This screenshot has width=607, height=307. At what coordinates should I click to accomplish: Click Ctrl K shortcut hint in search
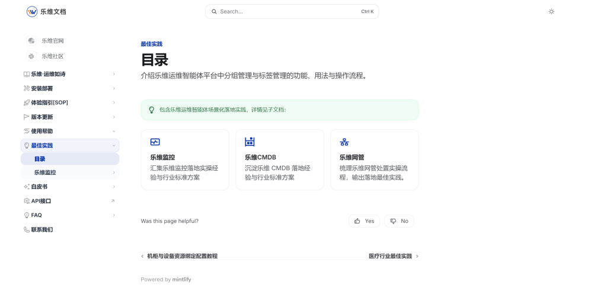(x=368, y=12)
